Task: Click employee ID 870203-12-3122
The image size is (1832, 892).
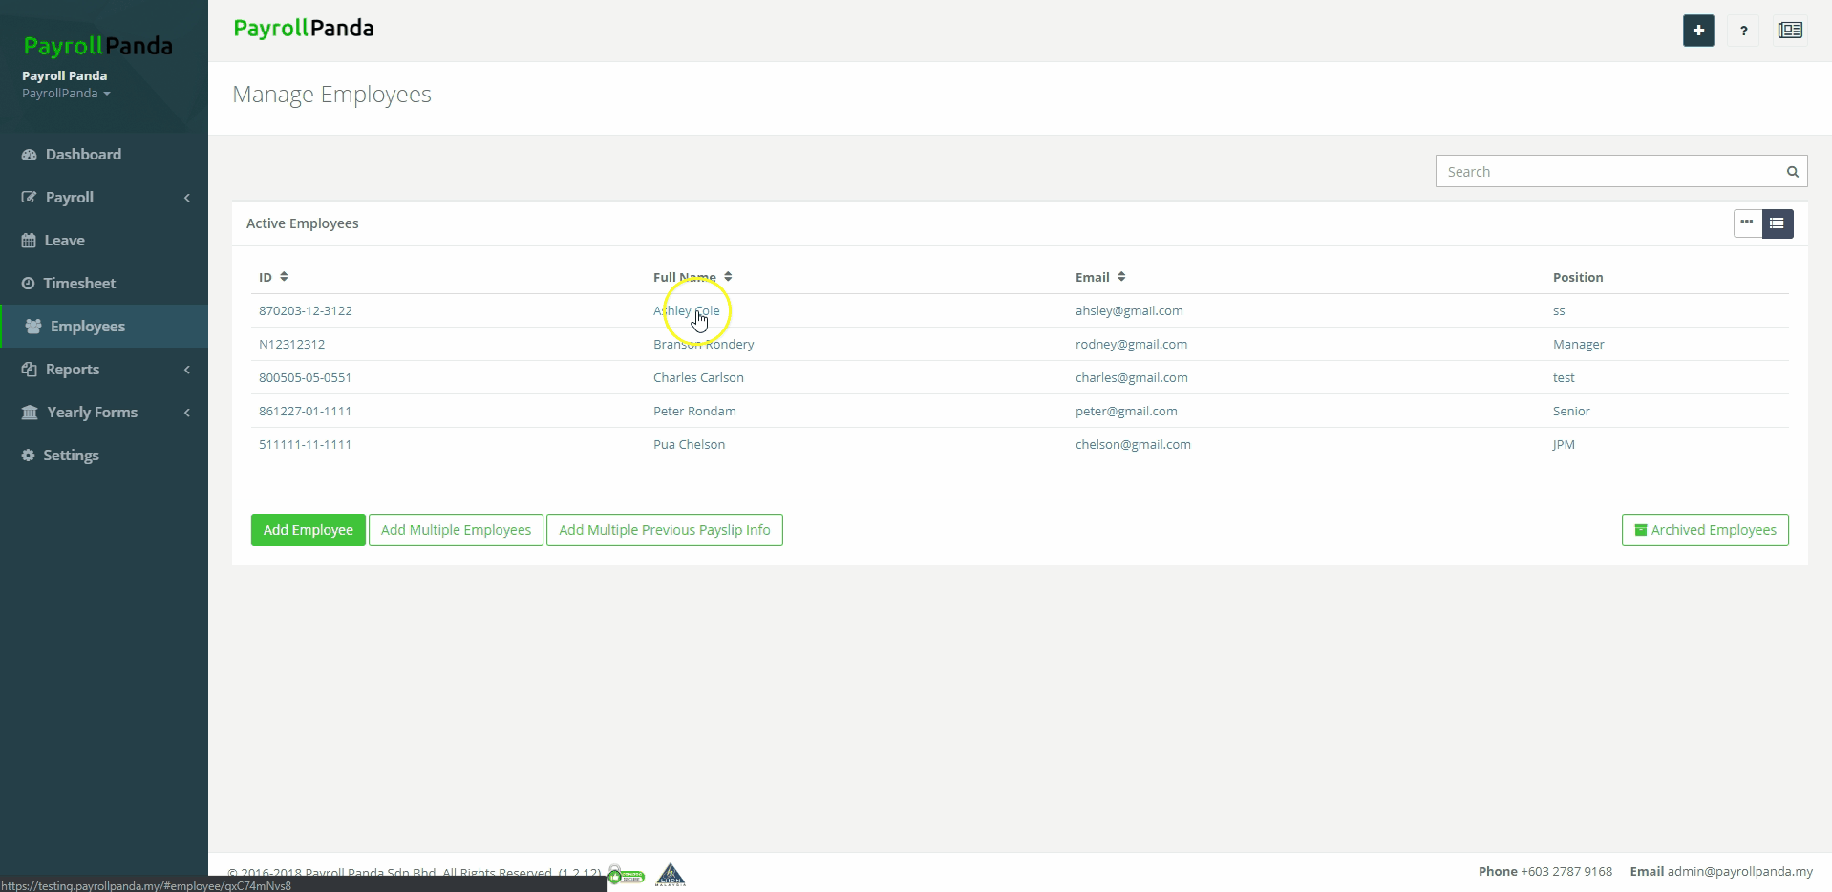Action: coord(306,311)
